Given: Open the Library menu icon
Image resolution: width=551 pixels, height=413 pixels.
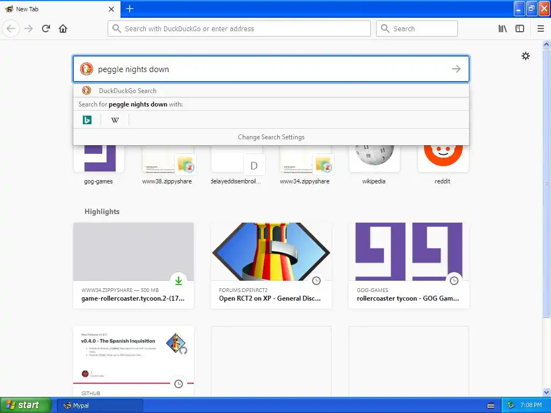Looking at the screenshot, I should [x=503, y=29].
